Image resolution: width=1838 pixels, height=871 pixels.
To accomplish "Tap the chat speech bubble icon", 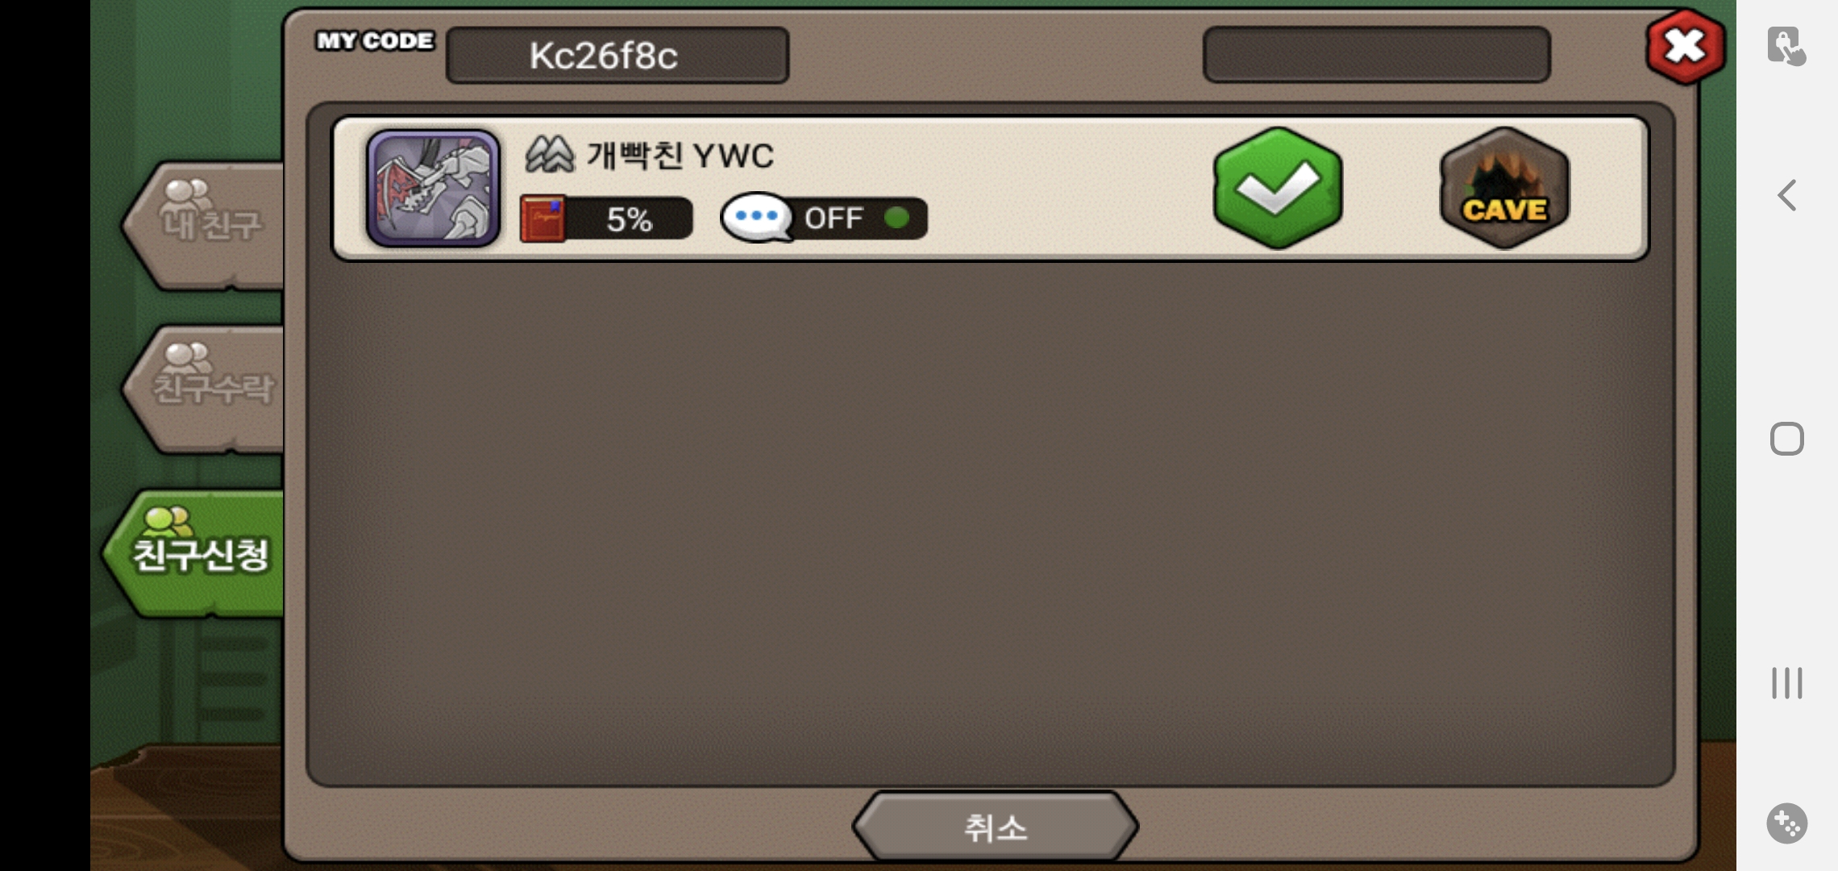I will (x=756, y=217).
